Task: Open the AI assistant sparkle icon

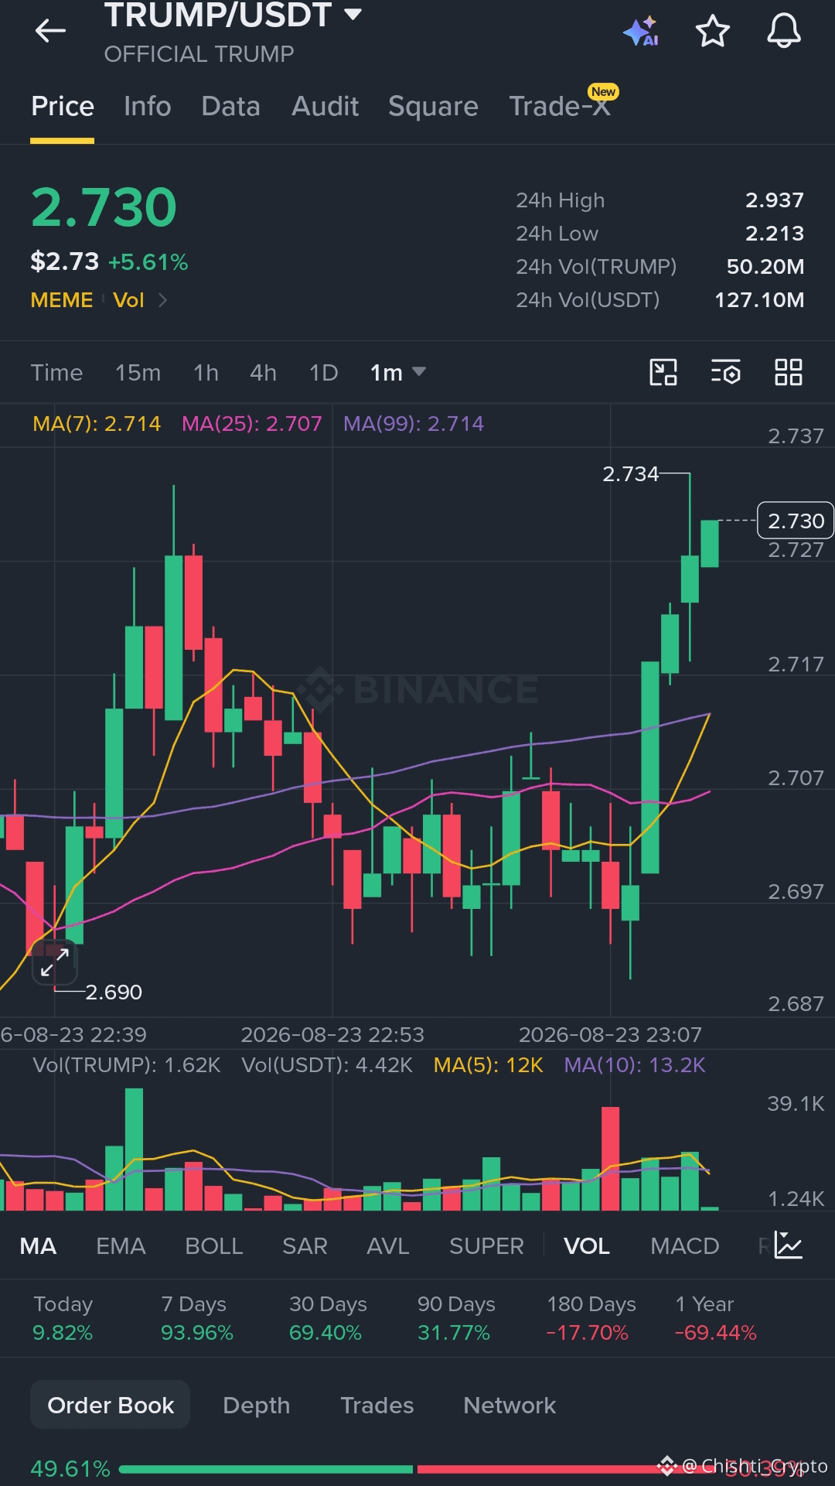Action: [x=640, y=31]
